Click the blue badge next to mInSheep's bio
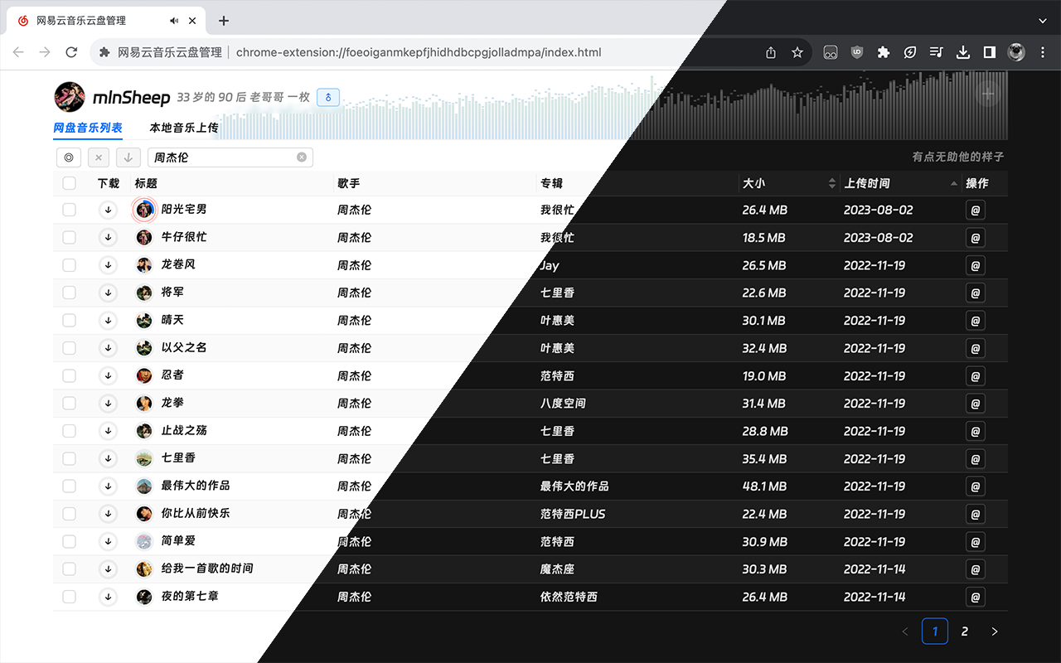Screen dimensions: 1061x663 coord(327,97)
